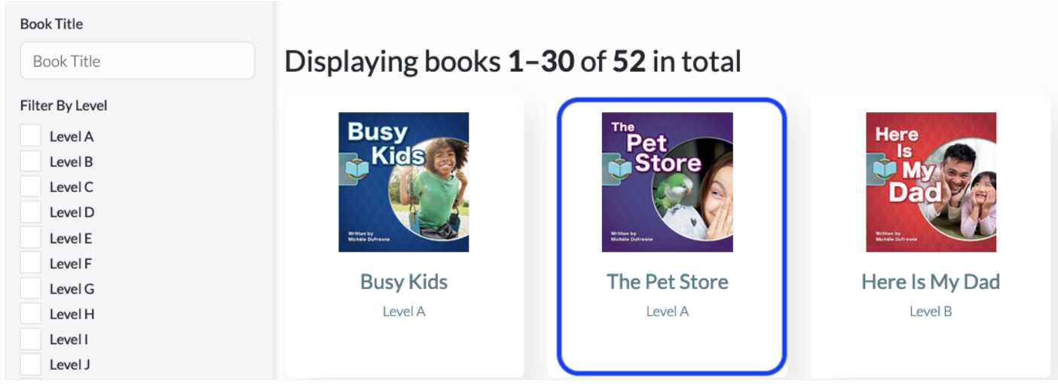1058x384 pixels.
Task: Check the Level A filter checkbox
Action: tap(31, 136)
